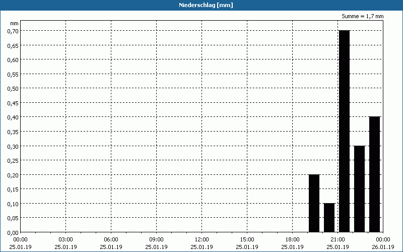Click the tallest bar reaching 0,70
The height and width of the screenshot is (252, 403).
point(344,131)
